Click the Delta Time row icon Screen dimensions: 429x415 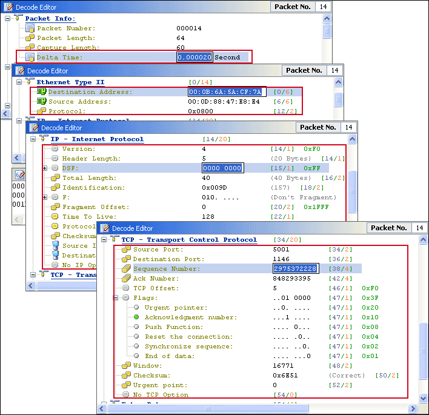[30, 58]
